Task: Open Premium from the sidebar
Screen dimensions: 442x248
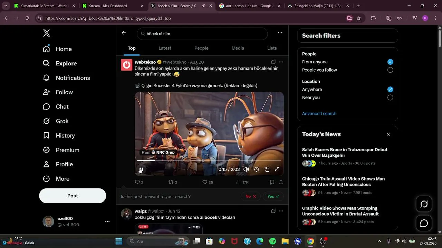Action: [61, 150]
